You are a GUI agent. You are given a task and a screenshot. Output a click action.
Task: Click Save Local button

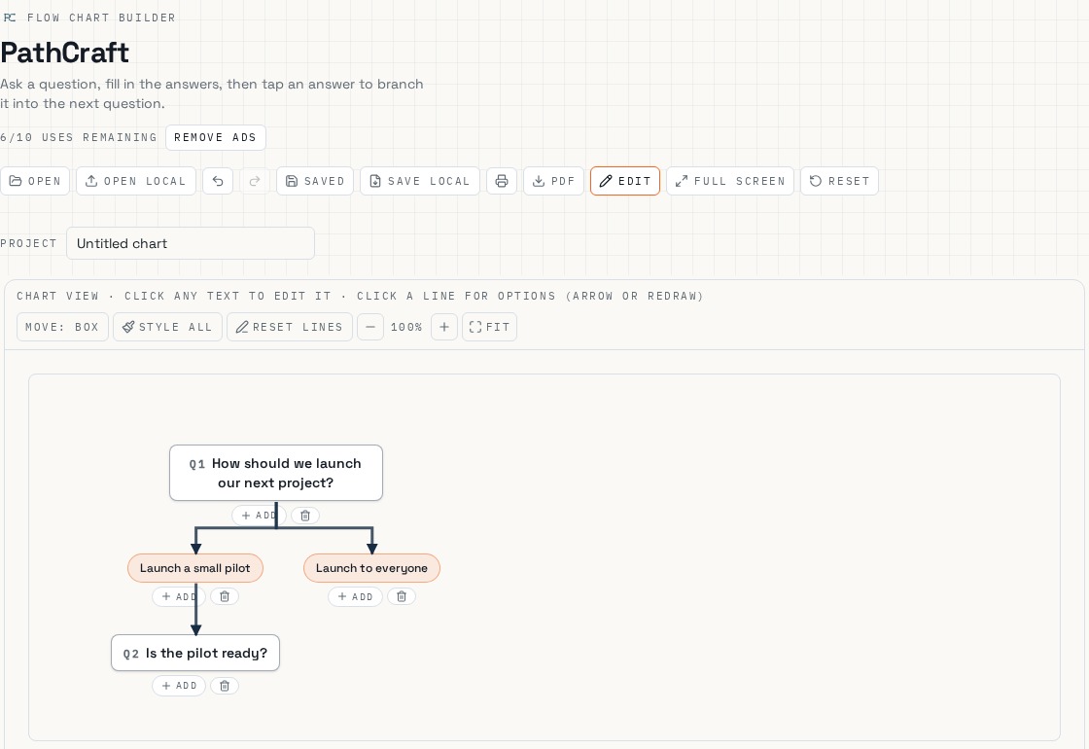tap(420, 181)
